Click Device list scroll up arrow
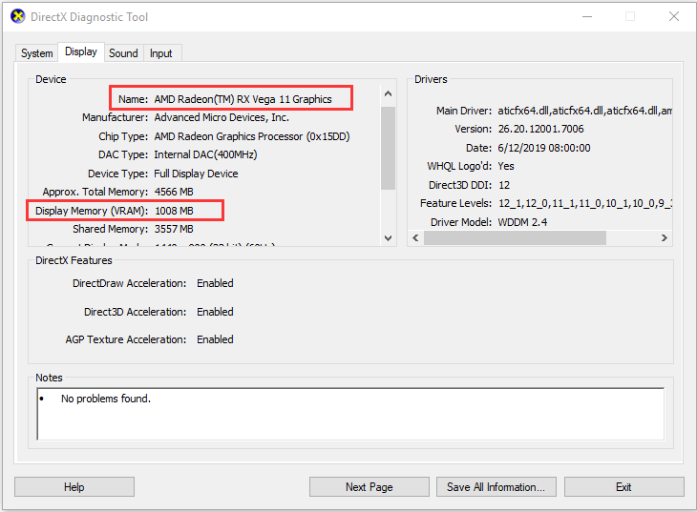 (388, 93)
